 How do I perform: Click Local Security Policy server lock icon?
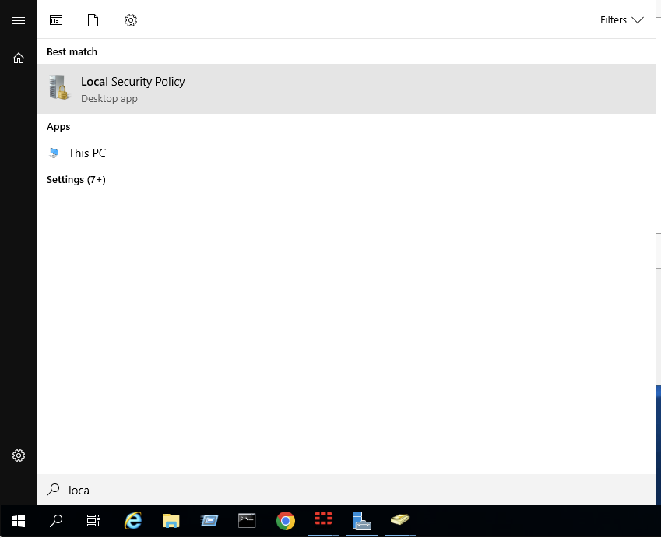(x=59, y=87)
